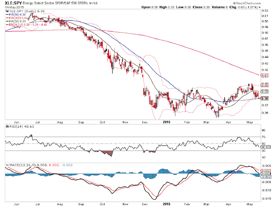Select the MA(200) 0.41 legend entry
Viewport: 276px width, 207px height.
coord(17,18)
